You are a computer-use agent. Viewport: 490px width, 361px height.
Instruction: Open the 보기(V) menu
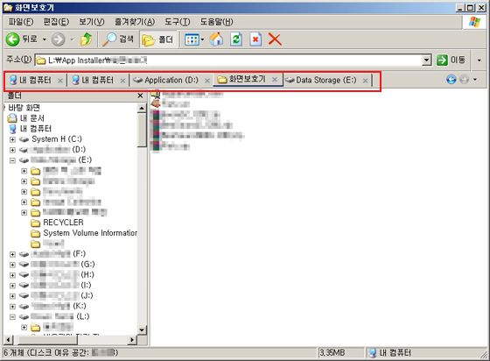point(92,22)
